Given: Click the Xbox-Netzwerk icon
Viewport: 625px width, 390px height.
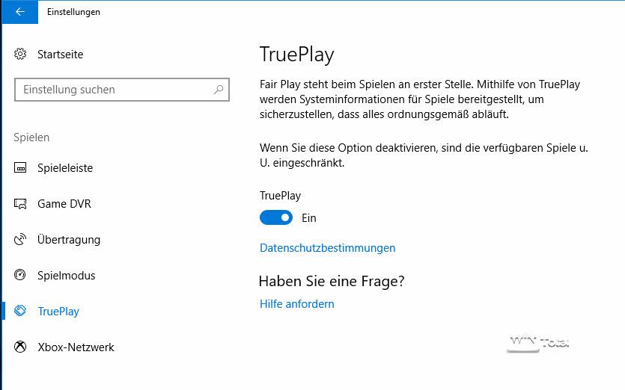Looking at the screenshot, I should click(21, 347).
